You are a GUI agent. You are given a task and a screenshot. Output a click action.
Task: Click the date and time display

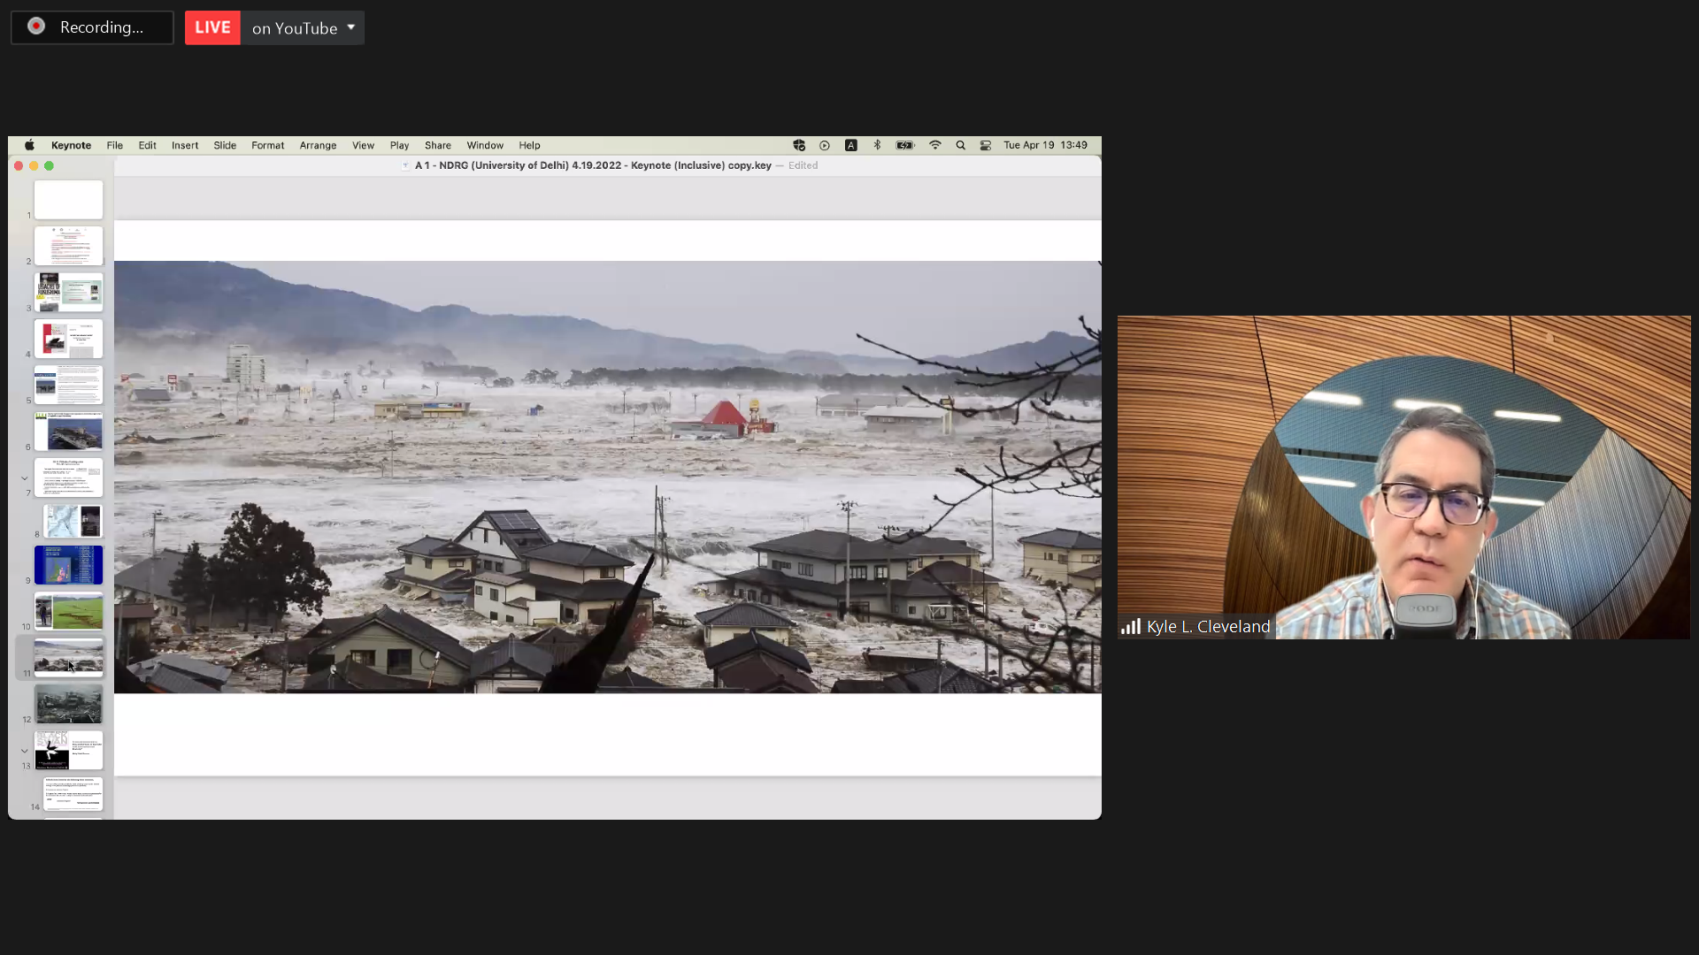point(1045,145)
